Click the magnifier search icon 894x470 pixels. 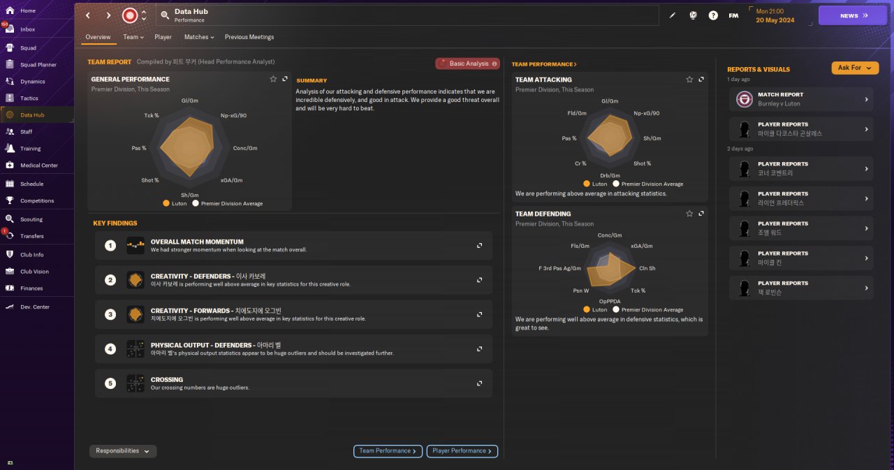(164, 15)
